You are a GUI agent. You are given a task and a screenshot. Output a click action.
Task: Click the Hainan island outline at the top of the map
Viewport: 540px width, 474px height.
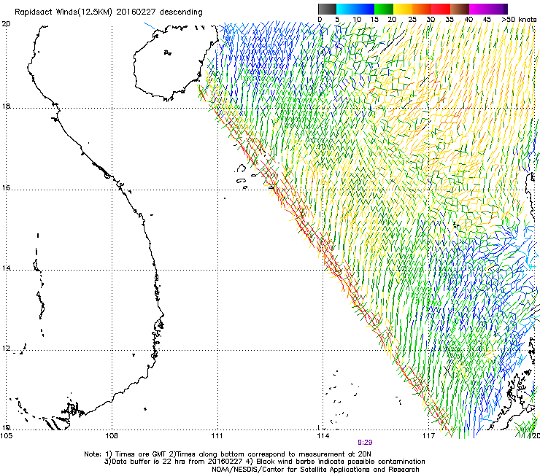tap(176, 63)
